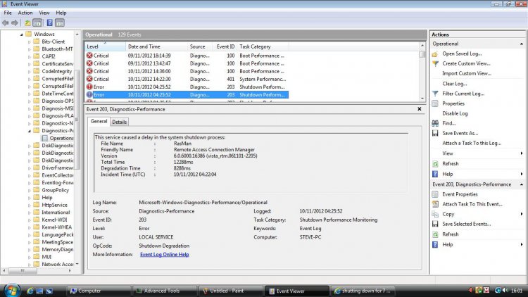Click the Find binoculars icon

[435, 123]
